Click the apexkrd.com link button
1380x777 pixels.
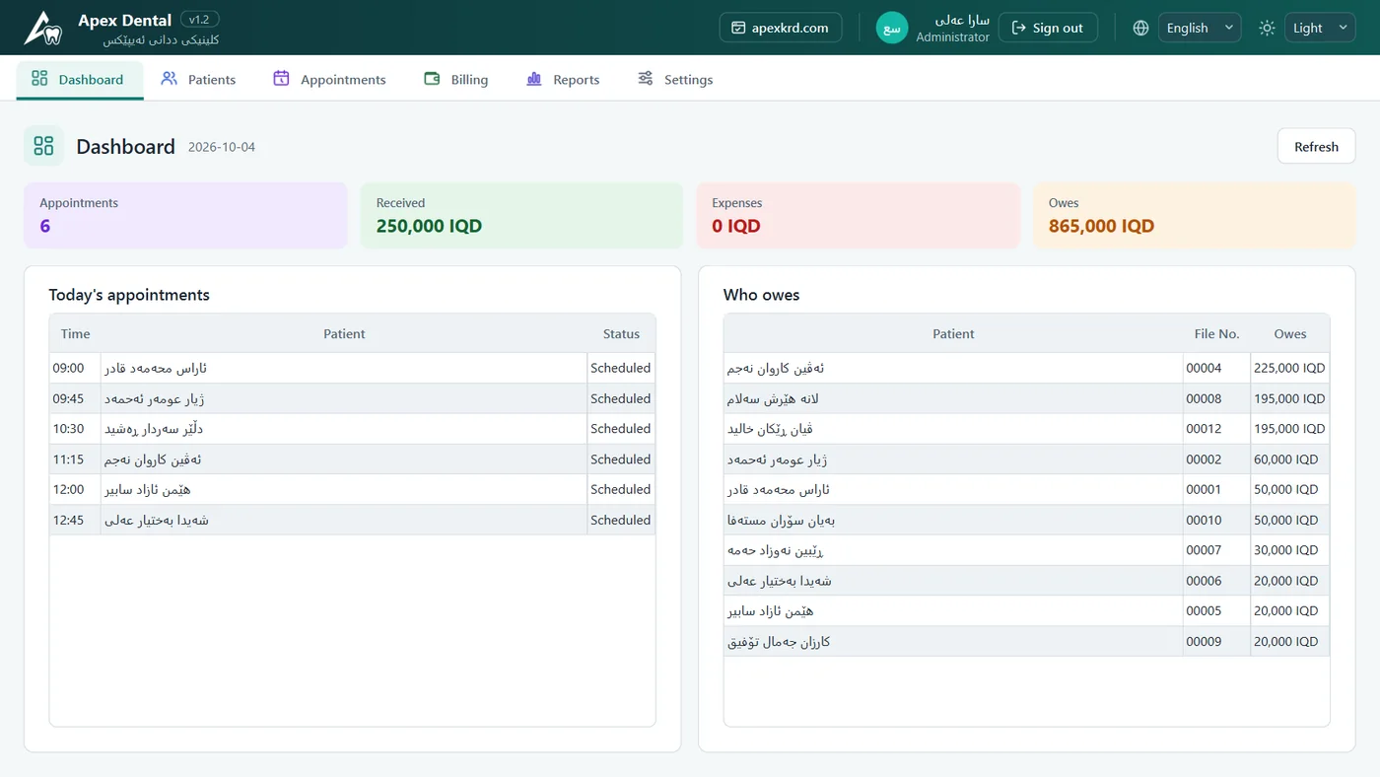(781, 28)
